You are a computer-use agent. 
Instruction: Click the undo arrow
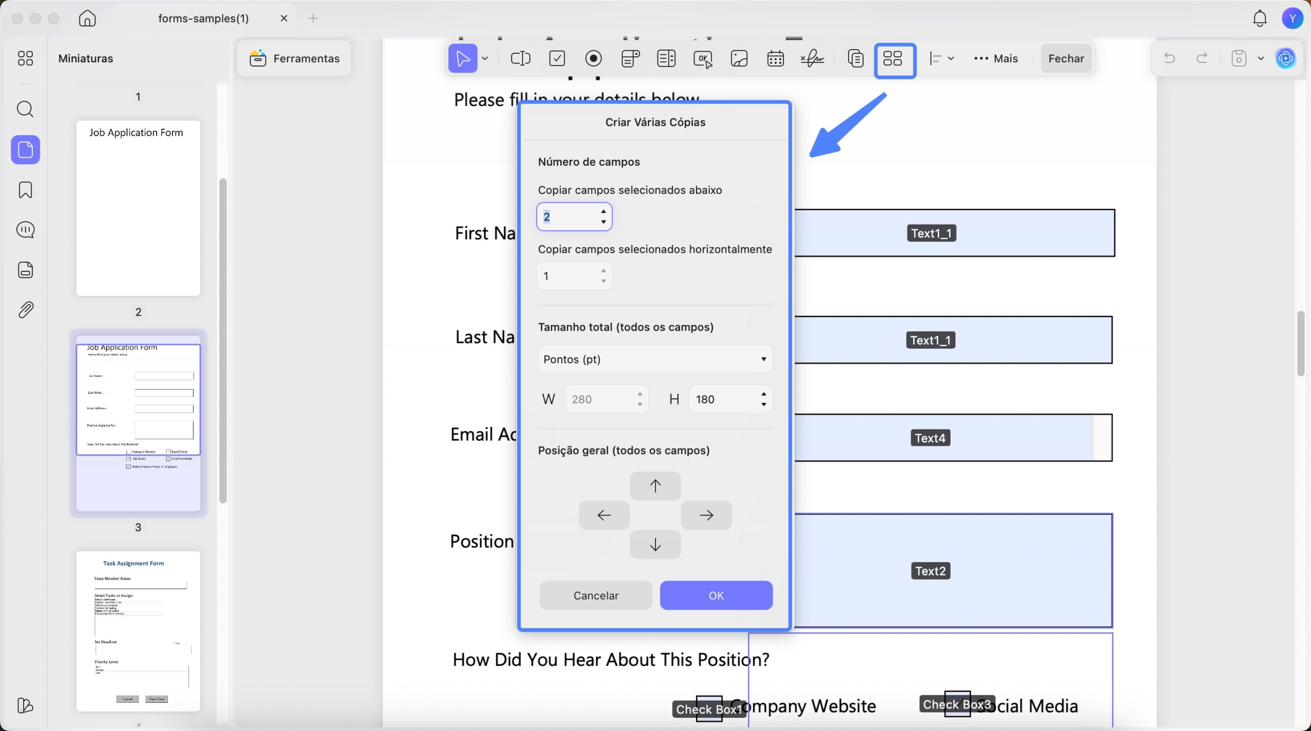pyautogui.click(x=1169, y=58)
